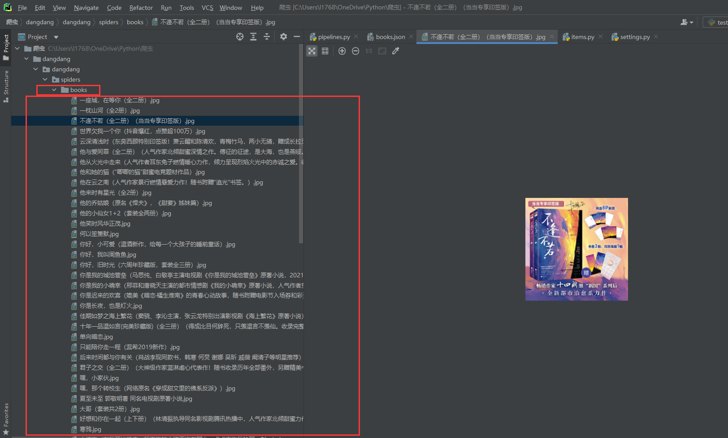Screen dimensions: 728x438
Task: Hide the Project tool window
Action: (297, 37)
